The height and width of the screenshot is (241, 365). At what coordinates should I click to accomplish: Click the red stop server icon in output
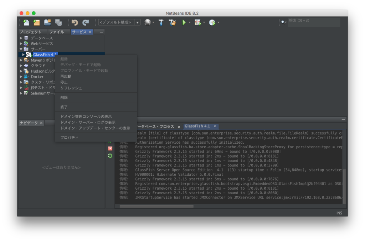click(110, 148)
